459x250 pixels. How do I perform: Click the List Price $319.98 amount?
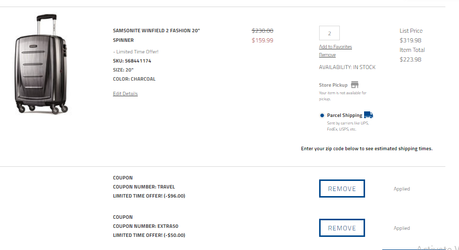coord(411,40)
